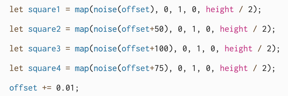Click the height keyword on square2 line
Screen dimensions: 288x96
pyautogui.click(x=234, y=29)
